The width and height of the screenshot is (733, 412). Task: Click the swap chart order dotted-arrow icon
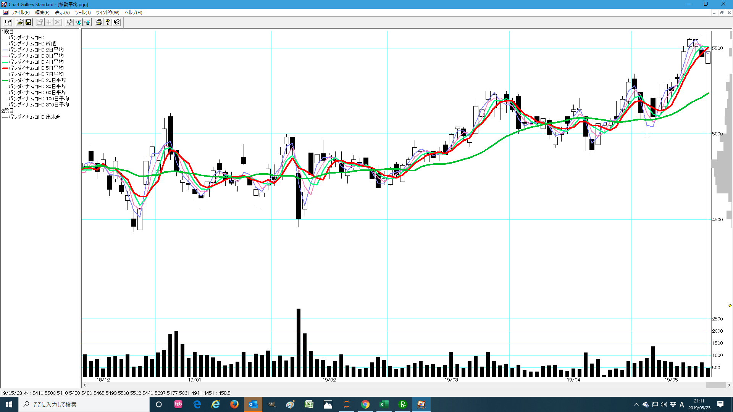click(x=69, y=22)
